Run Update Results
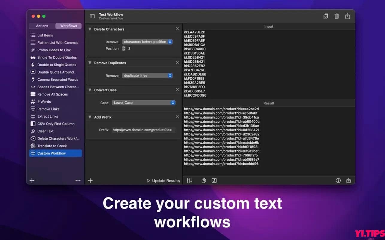Image resolution: width=385 pixels, height=240 pixels. (x=163, y=180)
